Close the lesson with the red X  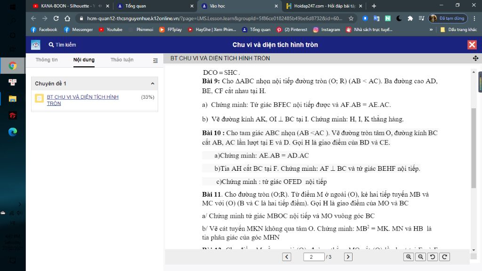(x=472, y=45)
